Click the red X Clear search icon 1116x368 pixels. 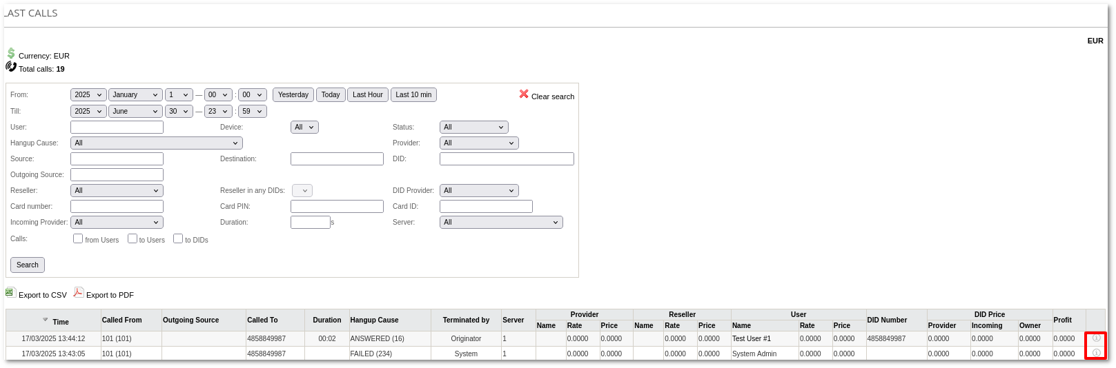click(x=524, y=94)
